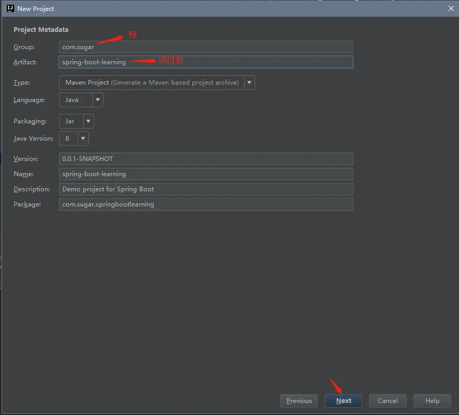
Task: Click the Group input field
Action: tap(206, 47)
